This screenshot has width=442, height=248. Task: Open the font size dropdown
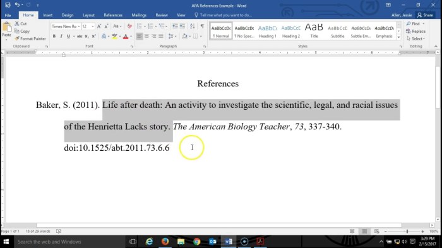click(x=93, y=27)
